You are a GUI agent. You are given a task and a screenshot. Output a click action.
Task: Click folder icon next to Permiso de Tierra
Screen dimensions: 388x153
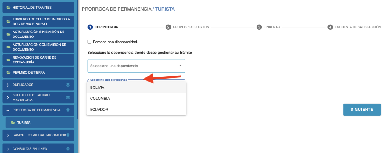[x=8, y=72]
